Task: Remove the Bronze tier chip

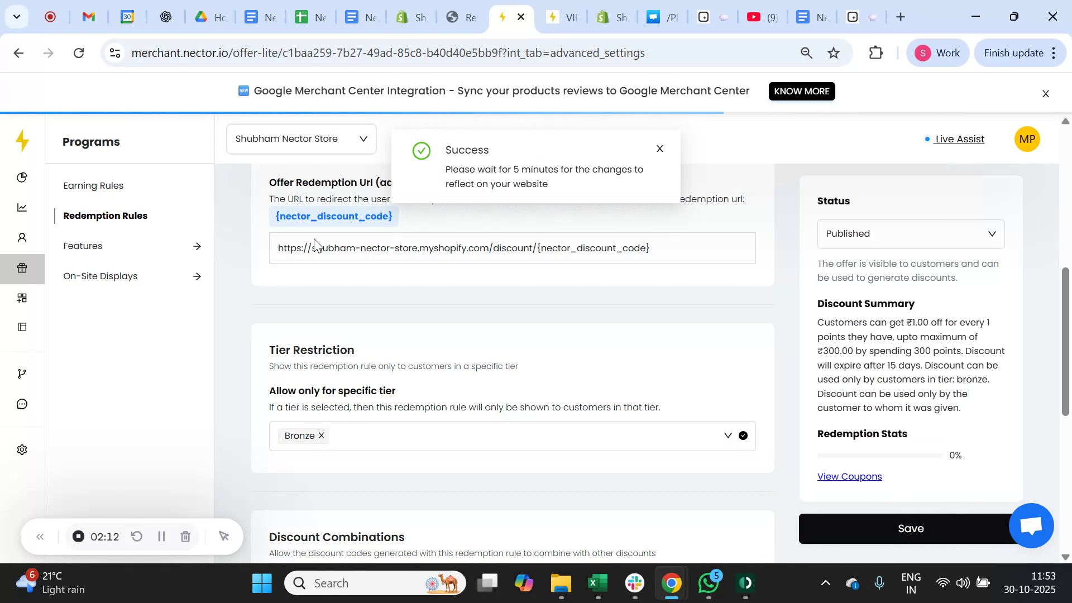Action: (322, 435)
